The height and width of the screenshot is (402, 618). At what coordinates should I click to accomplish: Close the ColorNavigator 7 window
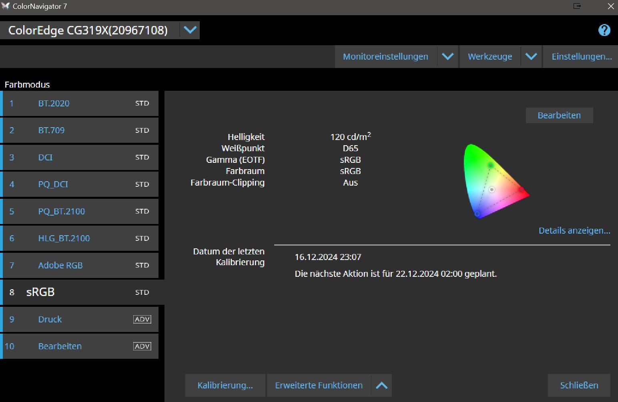click(x=611, y=6)
